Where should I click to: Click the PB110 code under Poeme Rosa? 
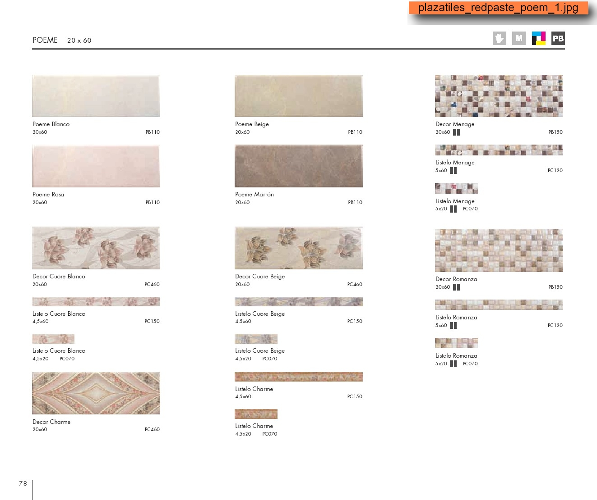tap(153, 203)
